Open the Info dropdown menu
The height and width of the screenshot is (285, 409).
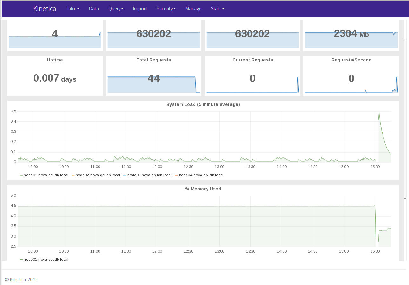coord(73,9)
